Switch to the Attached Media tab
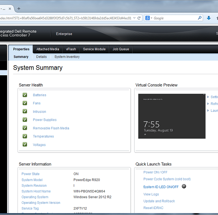This screenshot has height=215, width=218. click(x=48, y=49)
